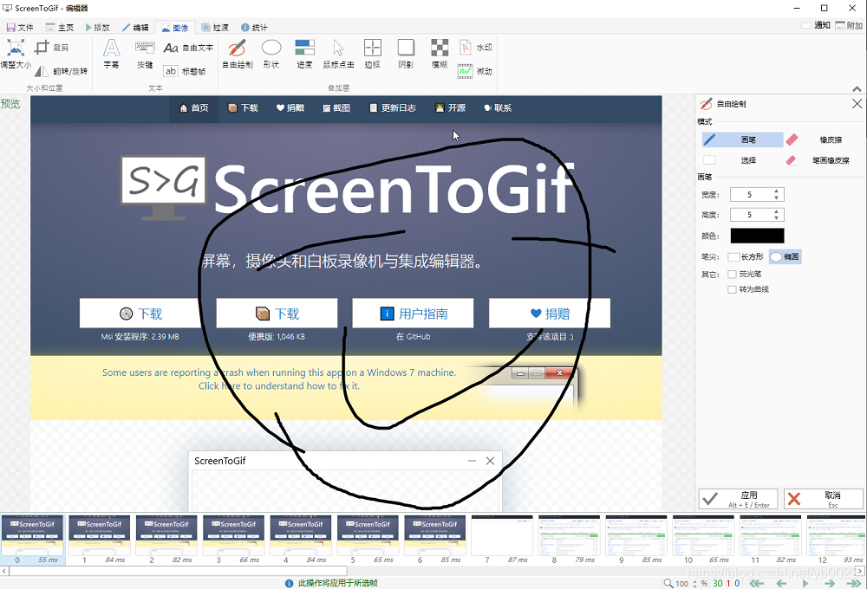Select frame 10 thumbnail

(x=703, y=540)
